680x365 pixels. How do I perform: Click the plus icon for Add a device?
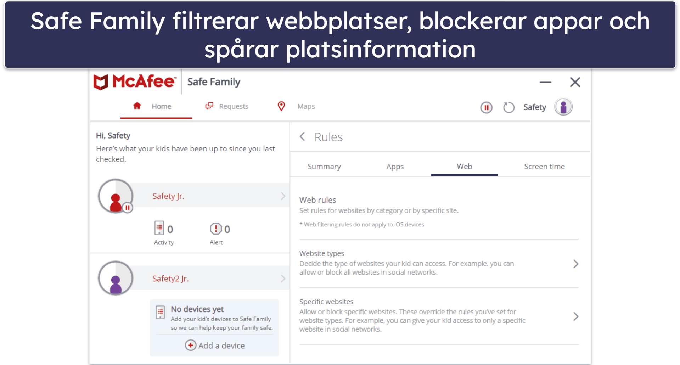pos(191,345)
